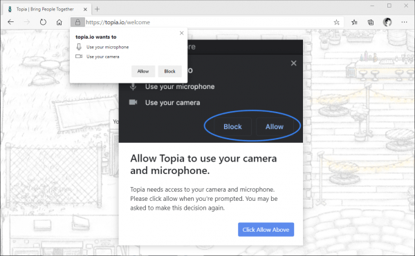Open the Settings and more menu
Viewport: 415px width, 256px height.
404,22
